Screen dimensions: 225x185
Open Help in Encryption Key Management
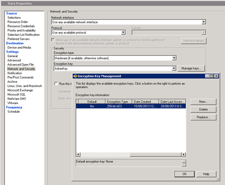[206, 174]
